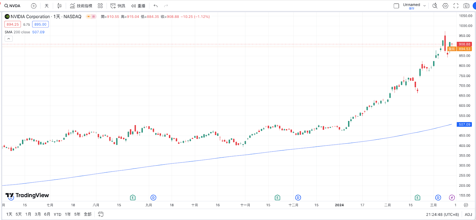Collapse the indicator legend chevron

(x=9, y=39)
